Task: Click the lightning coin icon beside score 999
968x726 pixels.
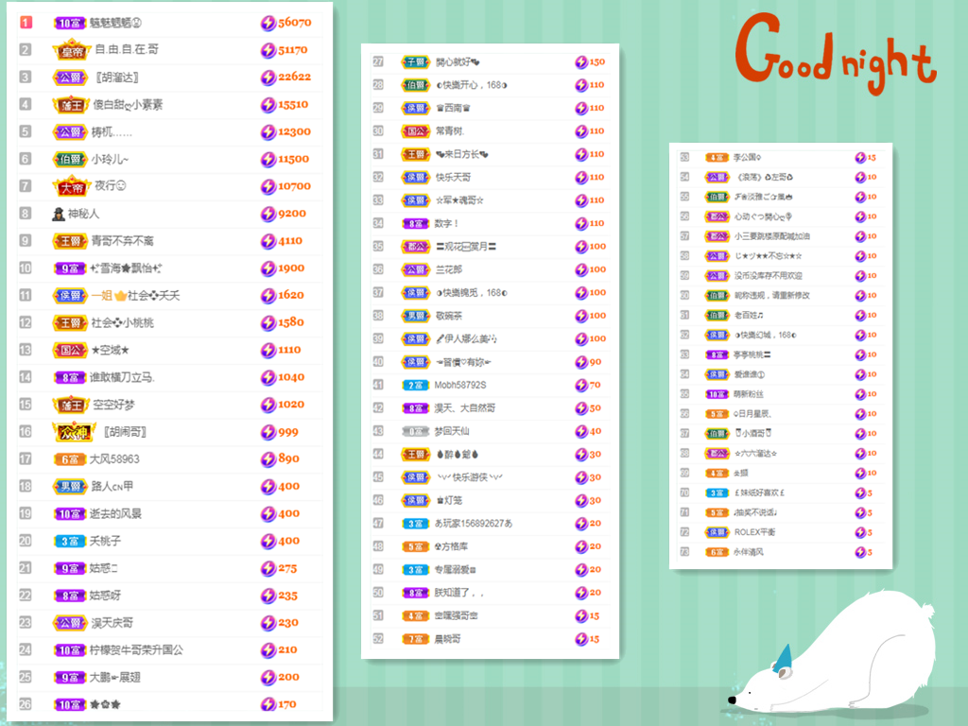Action: coord(268,432)
